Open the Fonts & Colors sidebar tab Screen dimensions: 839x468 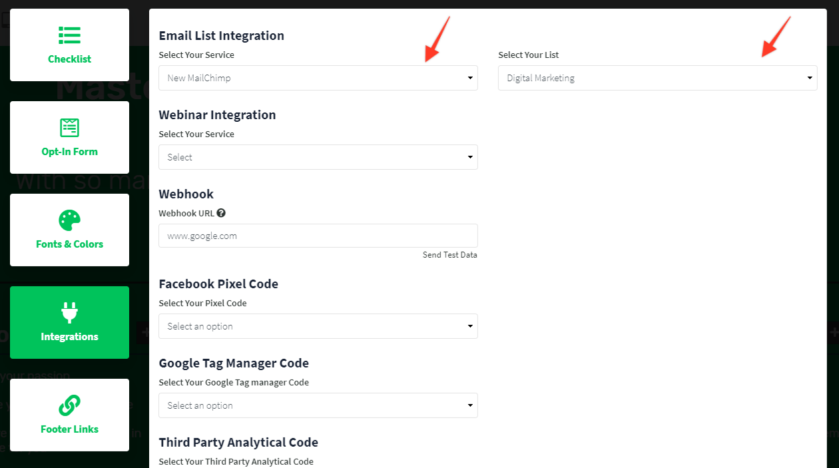pyautogui.click(x=69, y=230)
